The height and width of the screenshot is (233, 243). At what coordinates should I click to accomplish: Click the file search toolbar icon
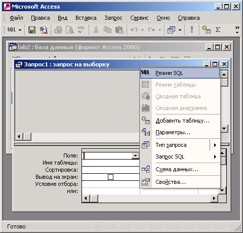(44, 30)
